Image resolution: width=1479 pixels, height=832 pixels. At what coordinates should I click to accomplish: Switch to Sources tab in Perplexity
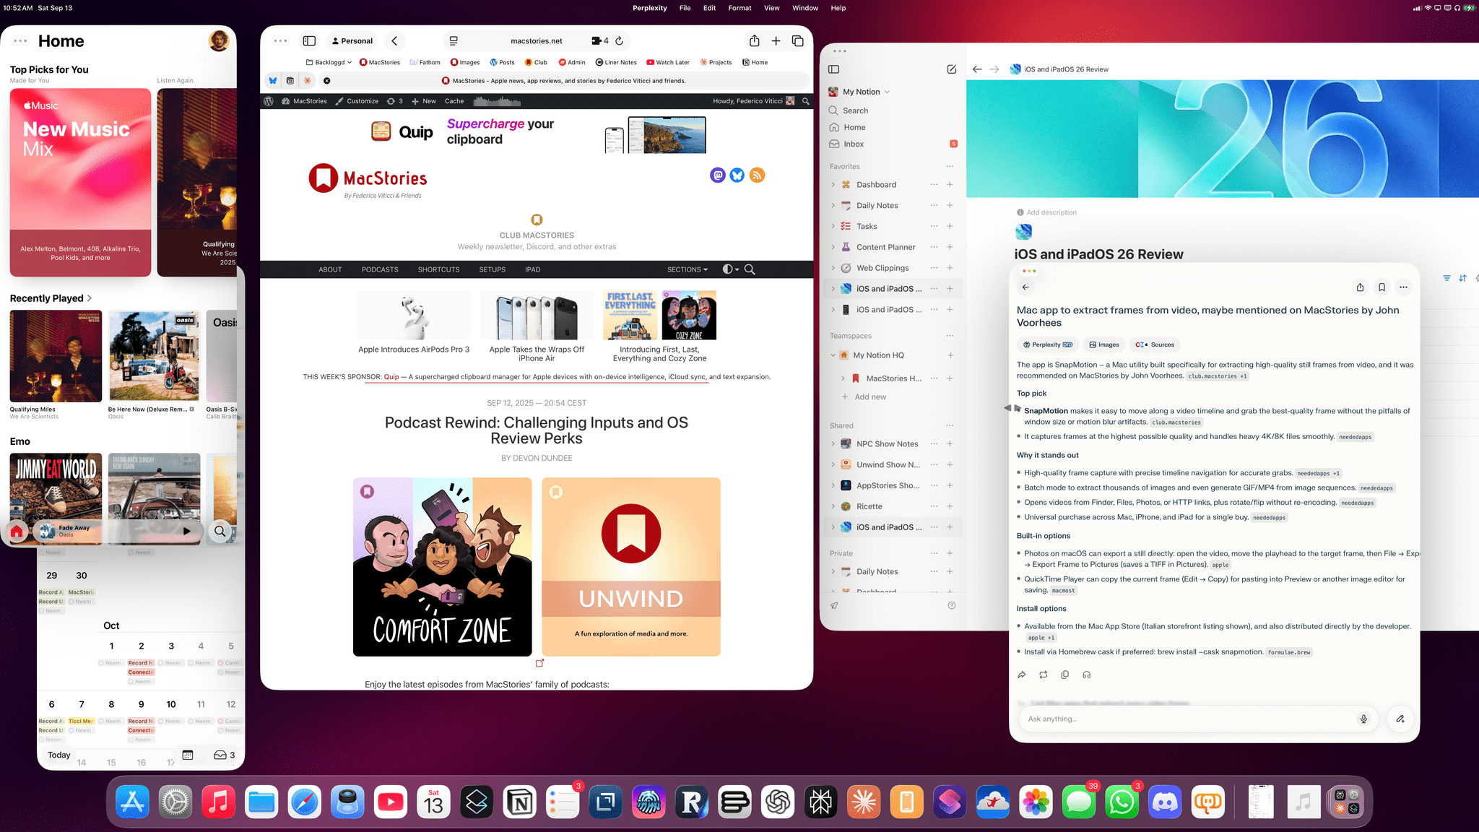click(1155, 344)
